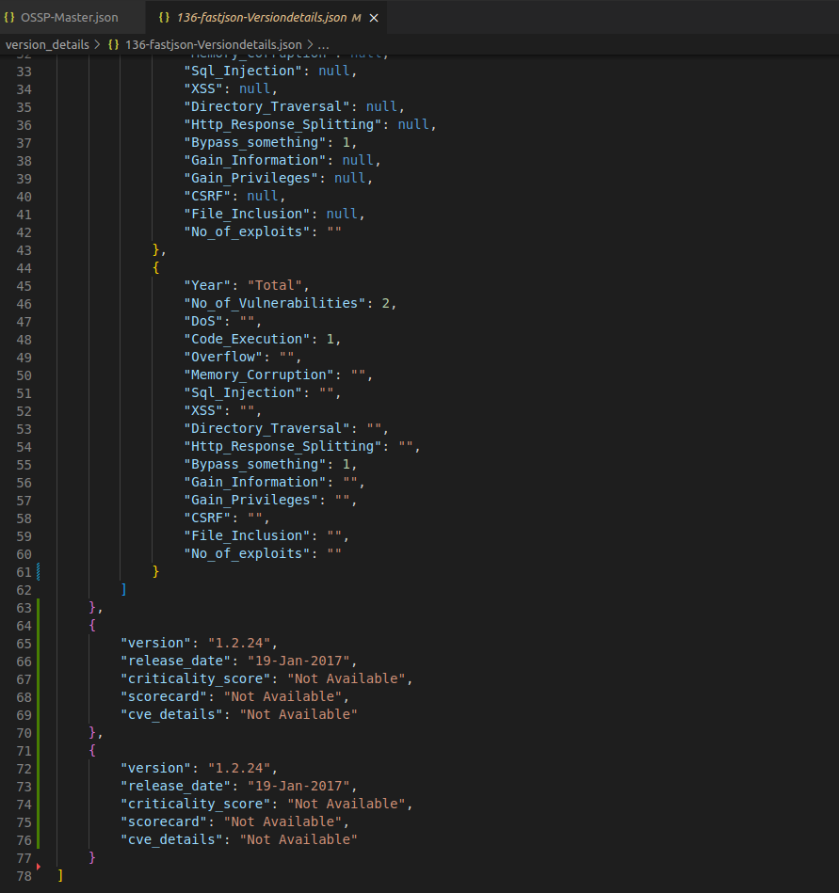Click the green added-lines gutter bar at line 65
The height and width of the screenshot is (893, 839).
[39, 644]
